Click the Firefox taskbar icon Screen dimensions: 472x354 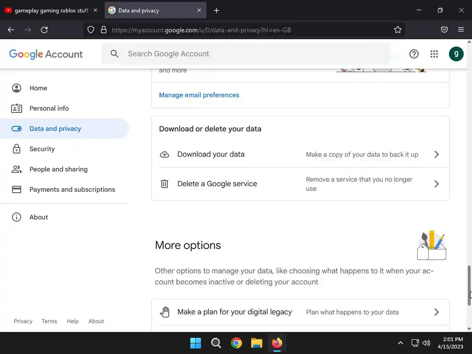pos(277,343)
